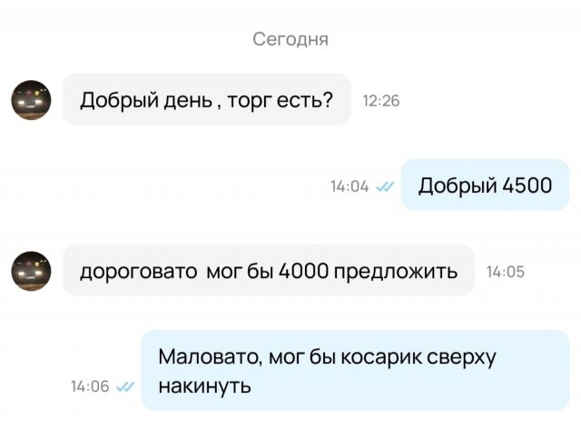This screenshot has height=440, width=581.
Task: Click the read-receipt checkmarks next to 14:04
Action: (385, 186)
